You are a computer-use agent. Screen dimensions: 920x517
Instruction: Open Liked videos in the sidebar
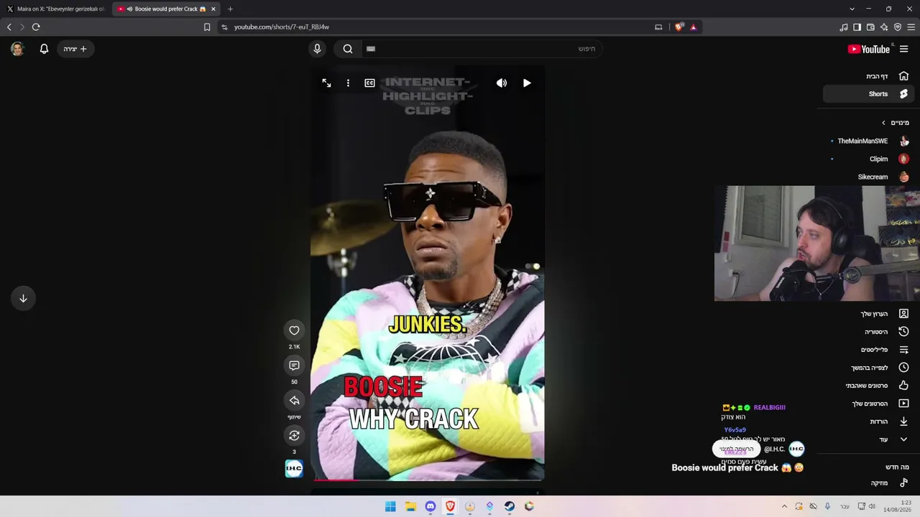pyautogui.click(x=868, y=386)
